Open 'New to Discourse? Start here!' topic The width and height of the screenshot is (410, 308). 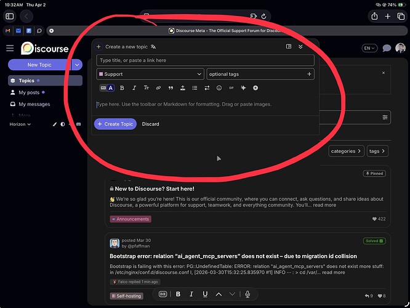(x=155, y=188)
